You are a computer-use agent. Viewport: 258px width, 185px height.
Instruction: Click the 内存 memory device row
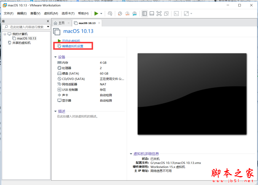tap(90, 63)
